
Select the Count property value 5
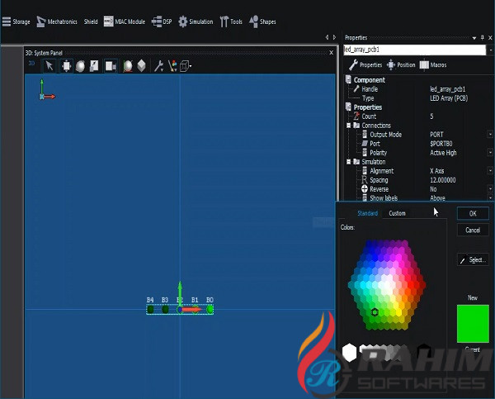pos(431,116)
